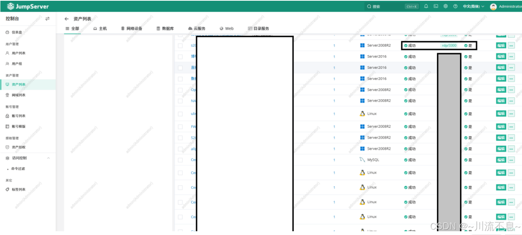Click the JumpServer logo
522x235 pixels.
pyautogui.click(x=28, y=6)
